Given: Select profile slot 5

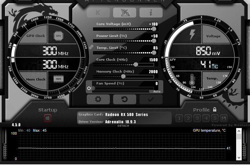Looking at the screenshot, I should tap(215, 118).
